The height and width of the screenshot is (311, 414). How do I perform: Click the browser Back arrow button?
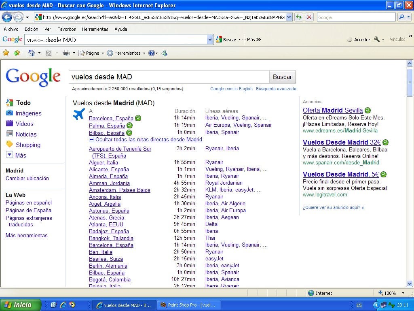7,17
